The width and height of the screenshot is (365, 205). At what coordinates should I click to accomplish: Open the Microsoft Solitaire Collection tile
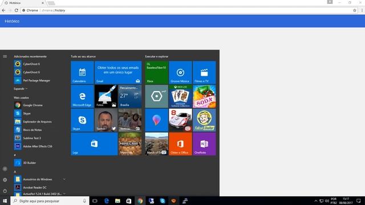[180, 96]
